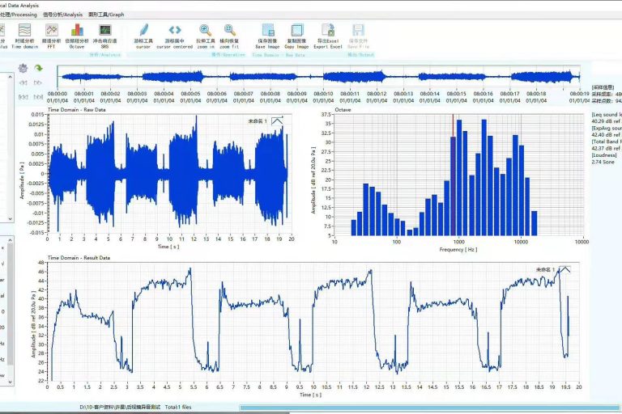
Task: Toggle the Result Data plot legend swatch
Action: [x=564, y=268]
